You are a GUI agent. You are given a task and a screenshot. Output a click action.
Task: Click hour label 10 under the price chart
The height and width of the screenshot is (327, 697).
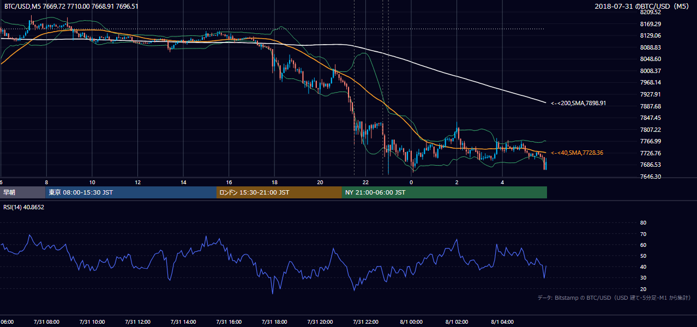(92, 182)
